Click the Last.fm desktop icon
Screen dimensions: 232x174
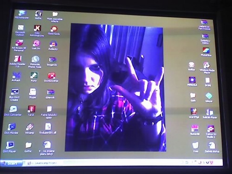pyautogui.click(x=36, y=45)
